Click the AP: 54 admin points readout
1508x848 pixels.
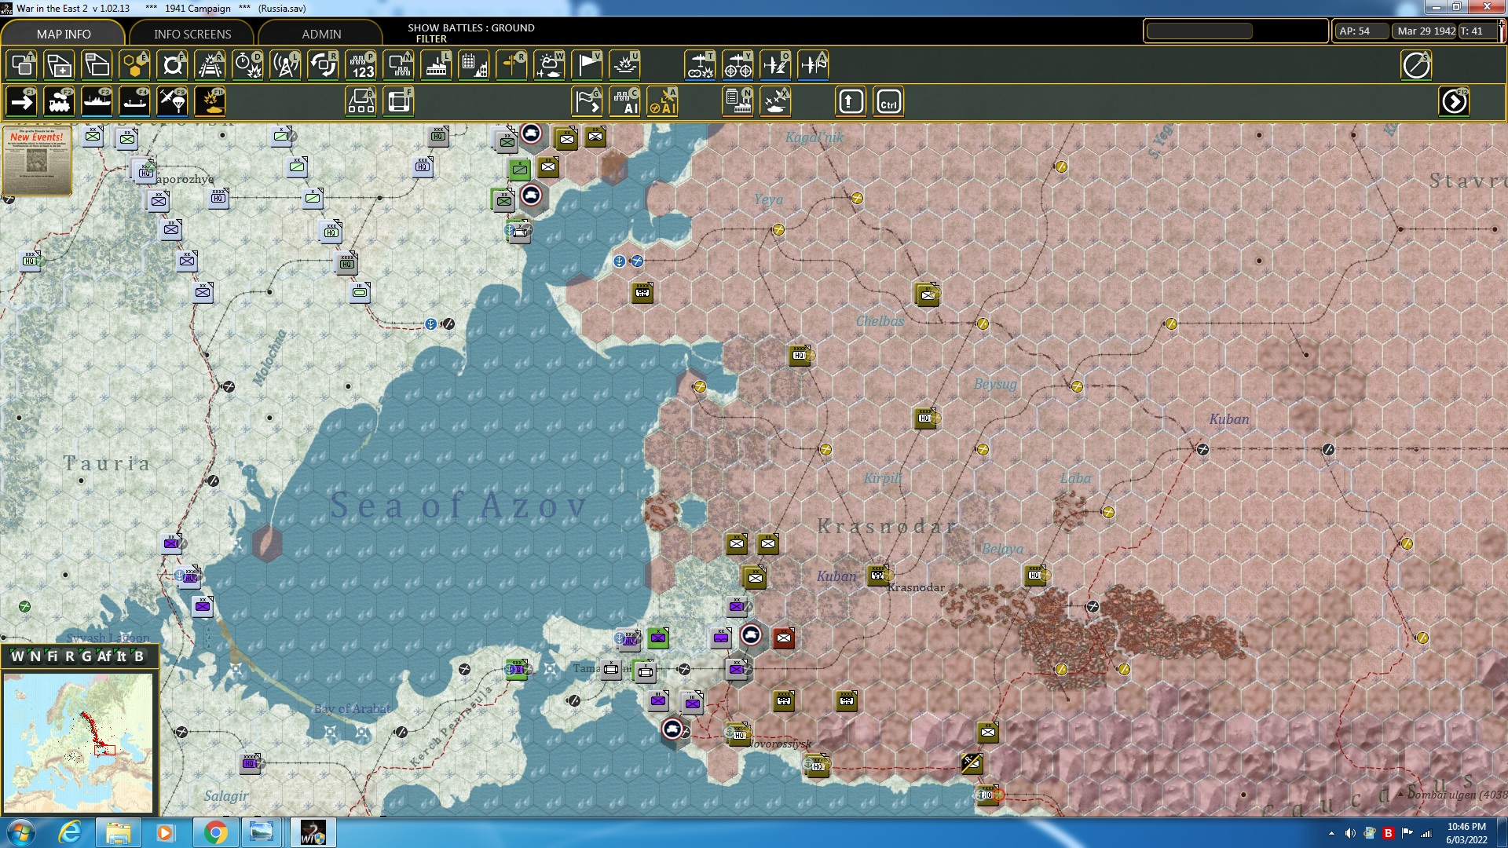1361,31
